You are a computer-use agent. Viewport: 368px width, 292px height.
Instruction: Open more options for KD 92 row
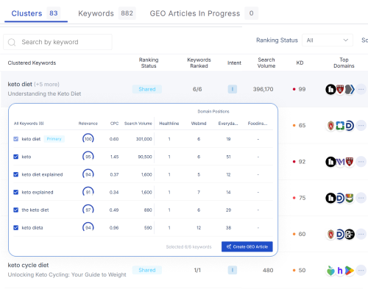[361, 162]
